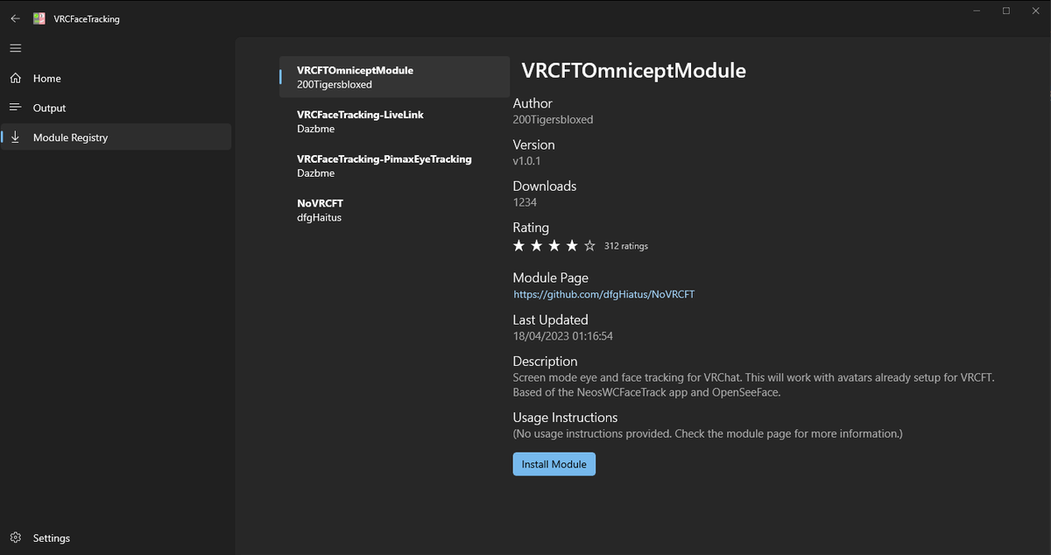Viewport: 1051px width, 555px height.
Task: Select VRCFaceTracking-PimaxEyeTracking module
Action: [x=394, y=166]
